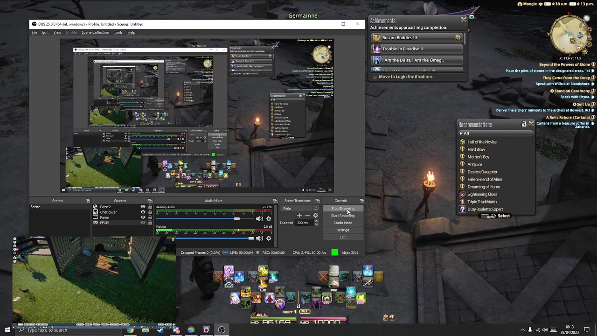This screenshot has width=597, height=336.
Task: Click the Fallen Friend of Mine recommendation
Action: 485,179
